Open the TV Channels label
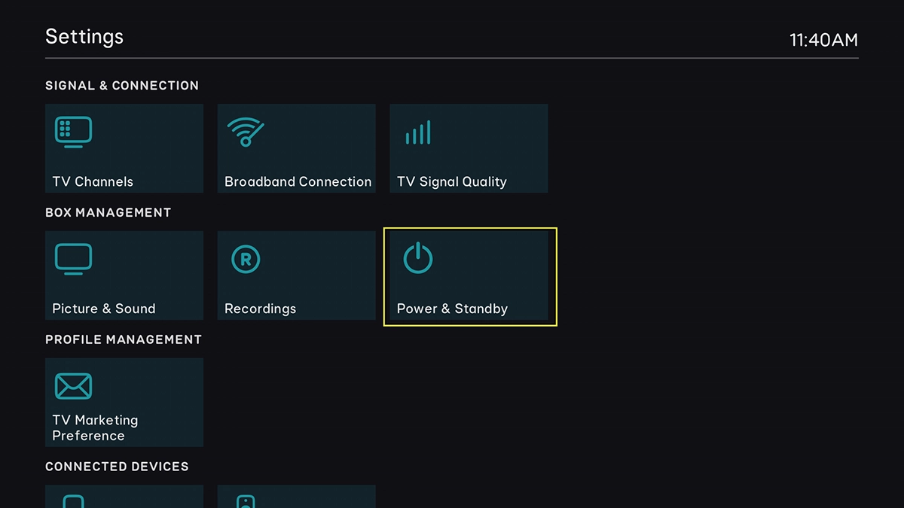The image size is (904, 508). 93,181
